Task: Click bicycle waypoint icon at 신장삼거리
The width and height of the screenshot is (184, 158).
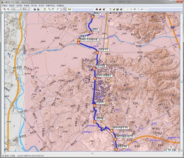Action: coord(97,53)
